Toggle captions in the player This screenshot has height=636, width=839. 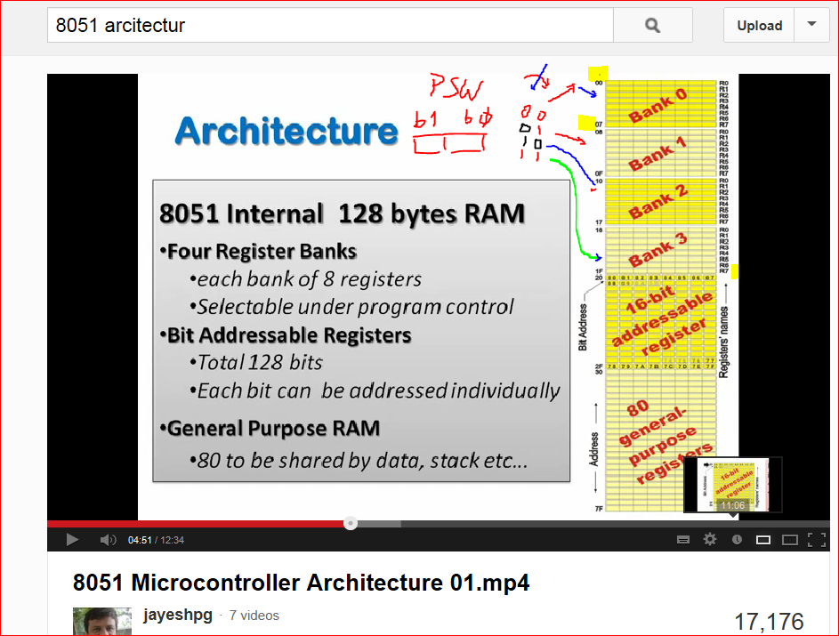(683, 540)
